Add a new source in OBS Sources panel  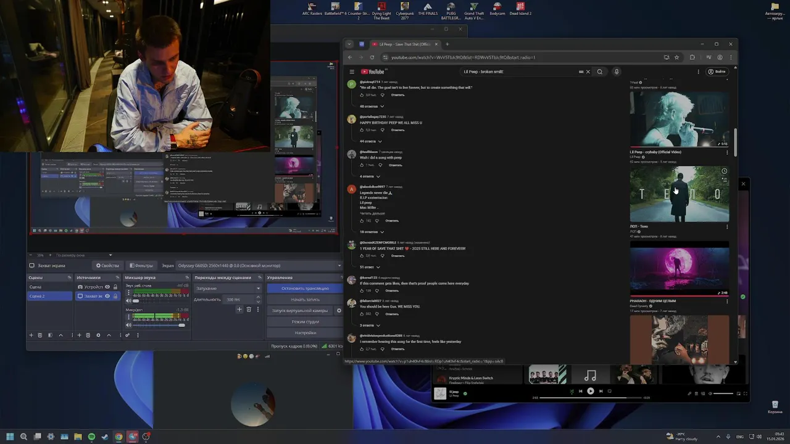click(79, 335)
